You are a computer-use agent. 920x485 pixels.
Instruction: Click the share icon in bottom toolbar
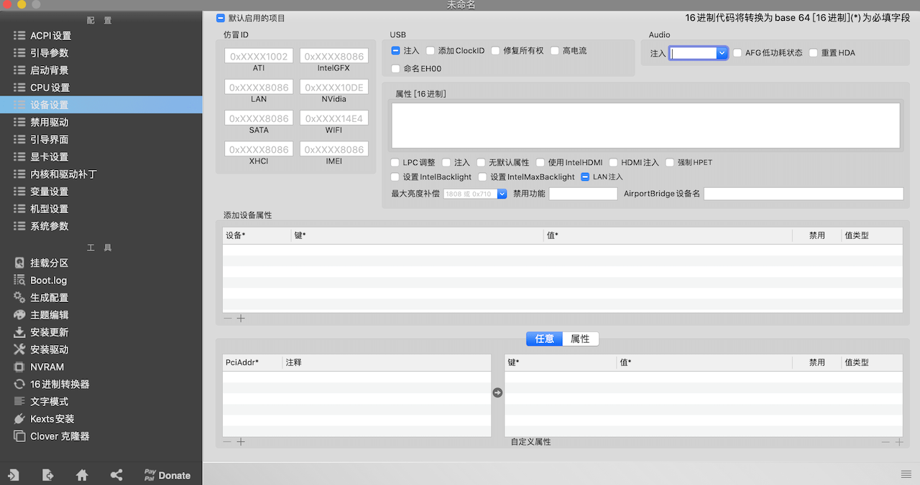click(116, 475)
